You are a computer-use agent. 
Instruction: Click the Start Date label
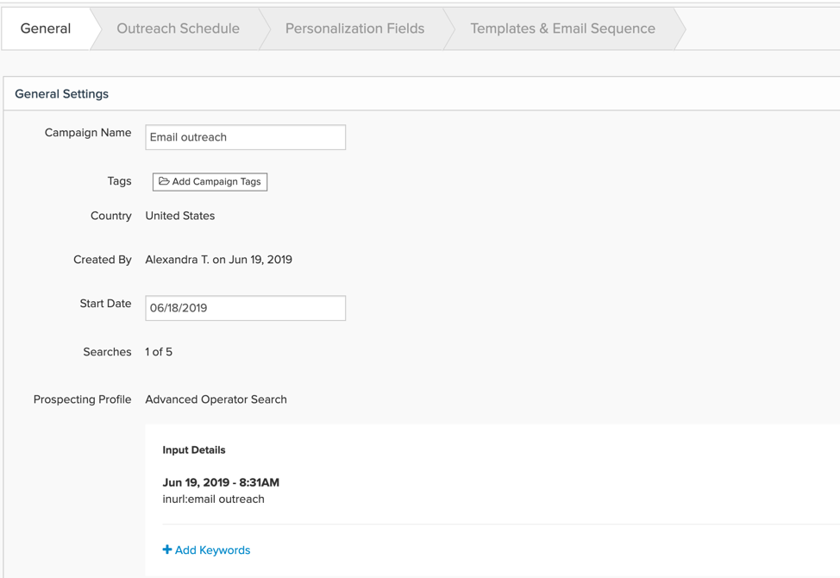point(105,304)
